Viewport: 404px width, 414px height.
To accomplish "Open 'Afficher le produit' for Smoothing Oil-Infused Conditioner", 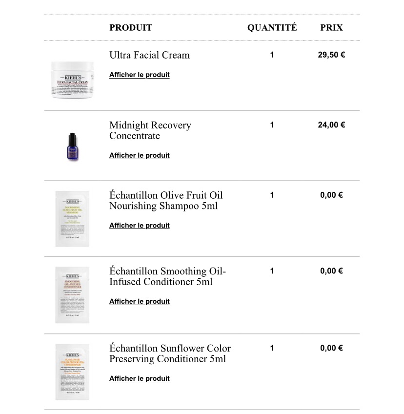I will tap(140, 301).
